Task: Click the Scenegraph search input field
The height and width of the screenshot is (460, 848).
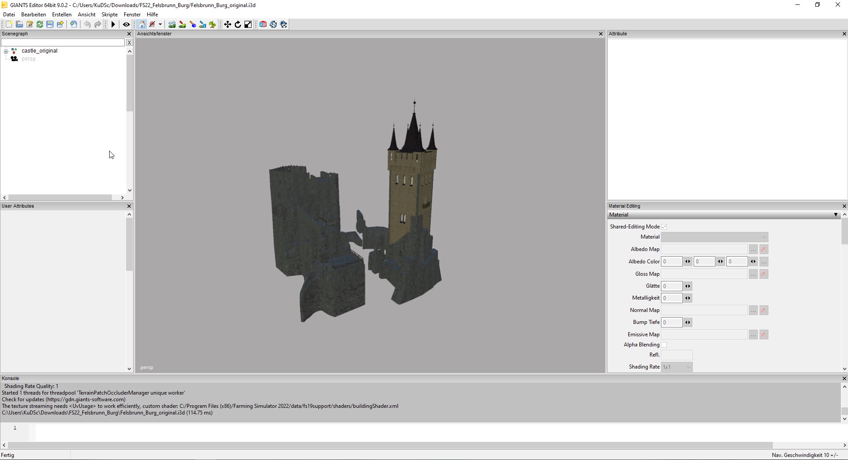Action: coord(63,42)
